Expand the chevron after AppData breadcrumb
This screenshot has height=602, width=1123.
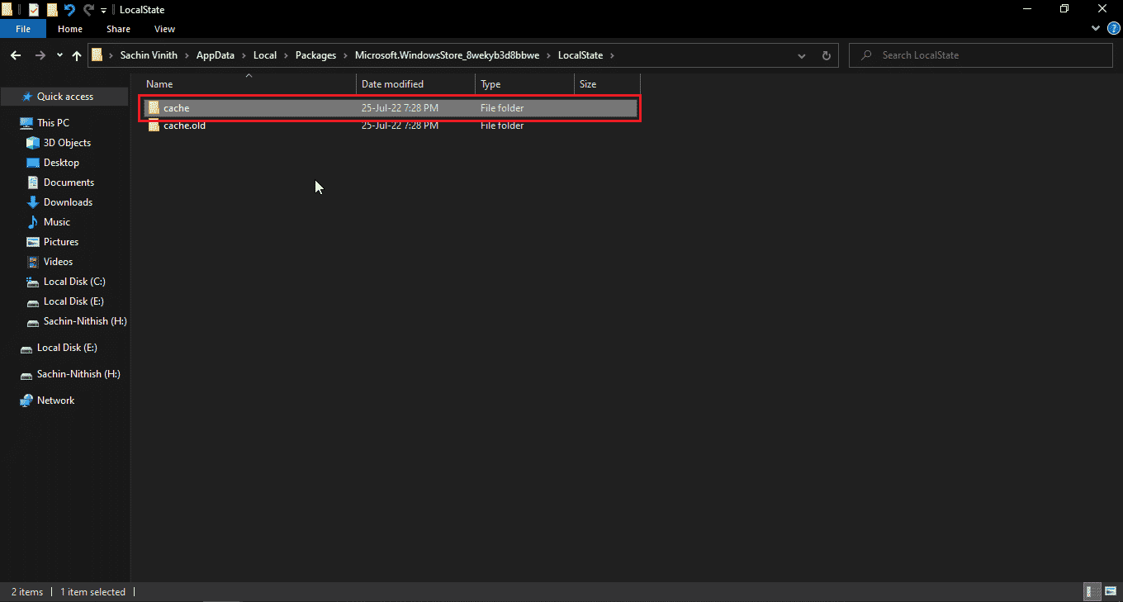click(x=244, y=55)
